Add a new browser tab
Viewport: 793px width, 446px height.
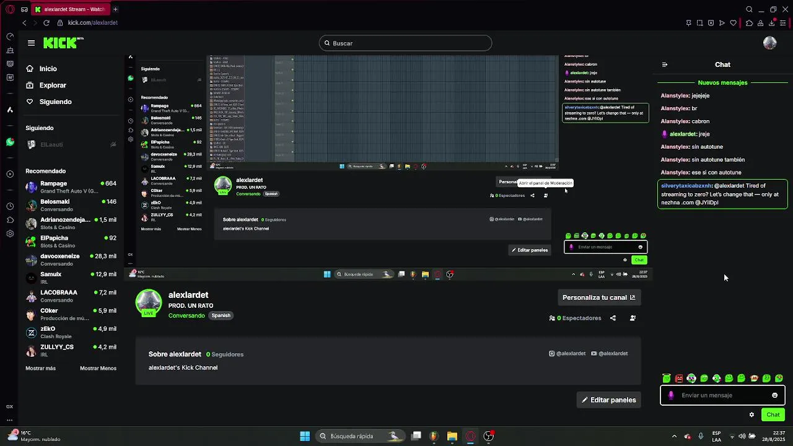point(115,9)
